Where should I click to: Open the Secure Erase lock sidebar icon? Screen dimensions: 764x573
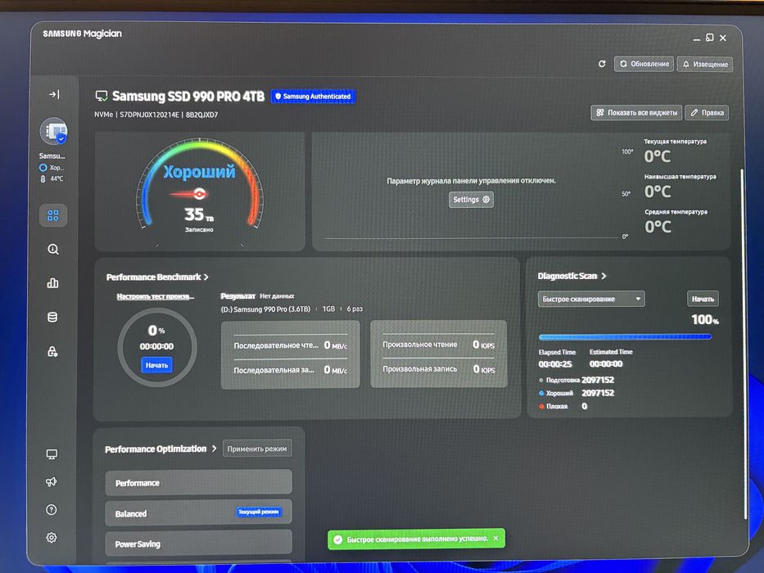tap(52, 351)
